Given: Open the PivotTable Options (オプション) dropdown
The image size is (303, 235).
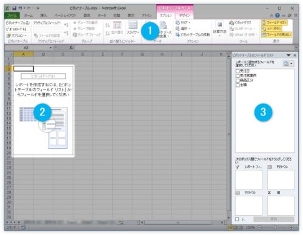Looking at the screenshot, I should pos(16,36).
